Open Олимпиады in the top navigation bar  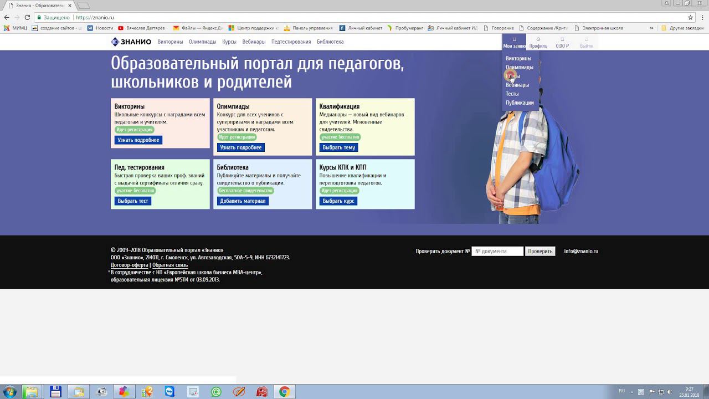pos(202,42)
